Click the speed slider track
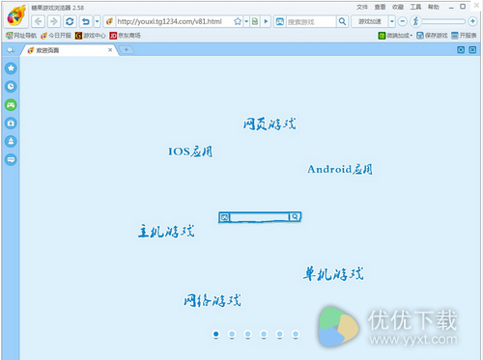The image size is (483, 360). point(443,21)
